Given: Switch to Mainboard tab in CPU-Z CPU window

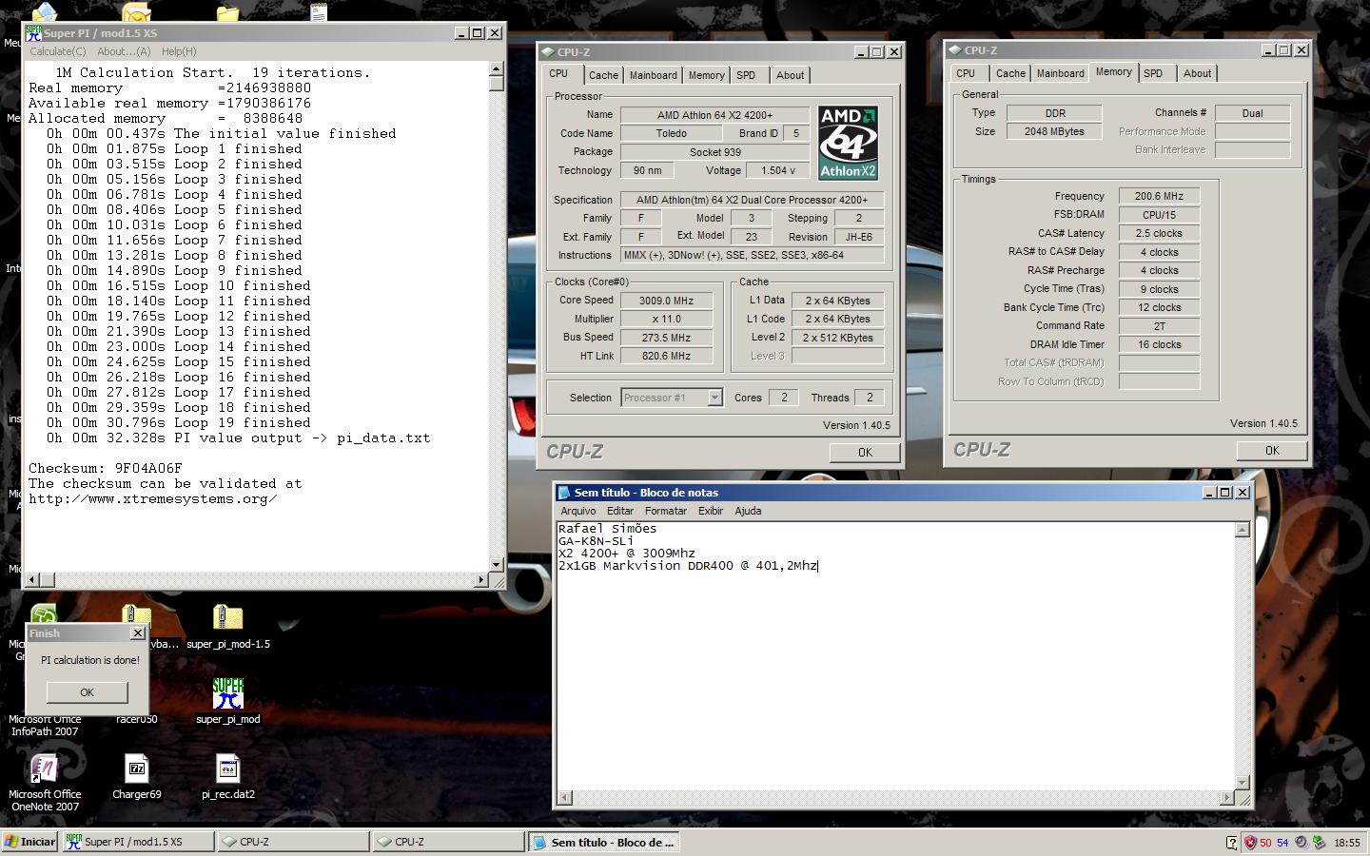Looking at the screenshot, I should [x=654, y=75].
